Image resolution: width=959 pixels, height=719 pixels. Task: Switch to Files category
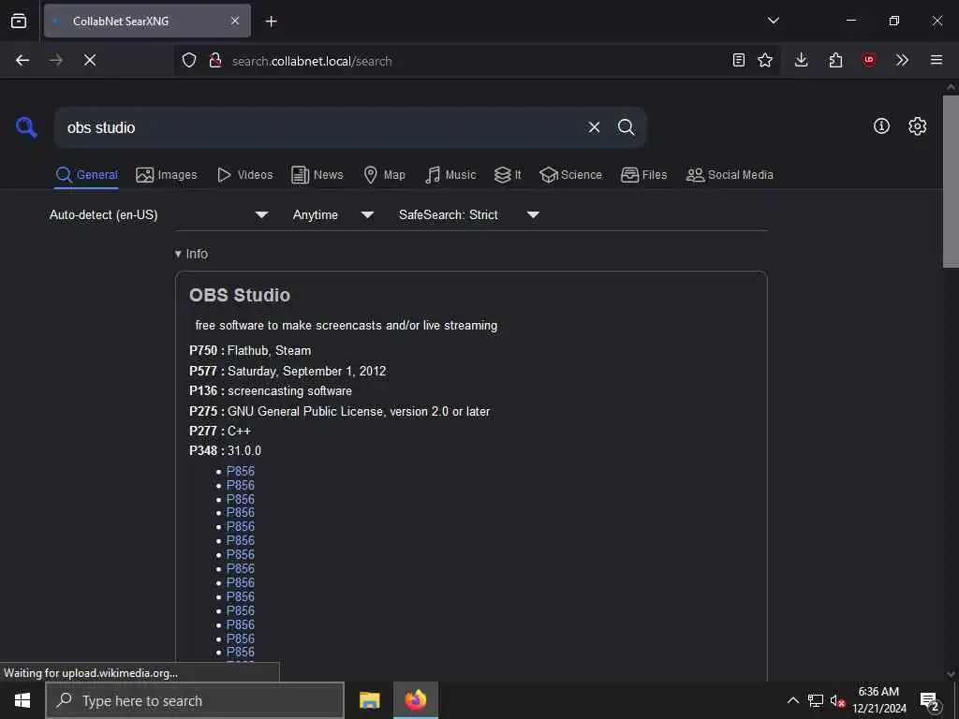click(643, 175)
